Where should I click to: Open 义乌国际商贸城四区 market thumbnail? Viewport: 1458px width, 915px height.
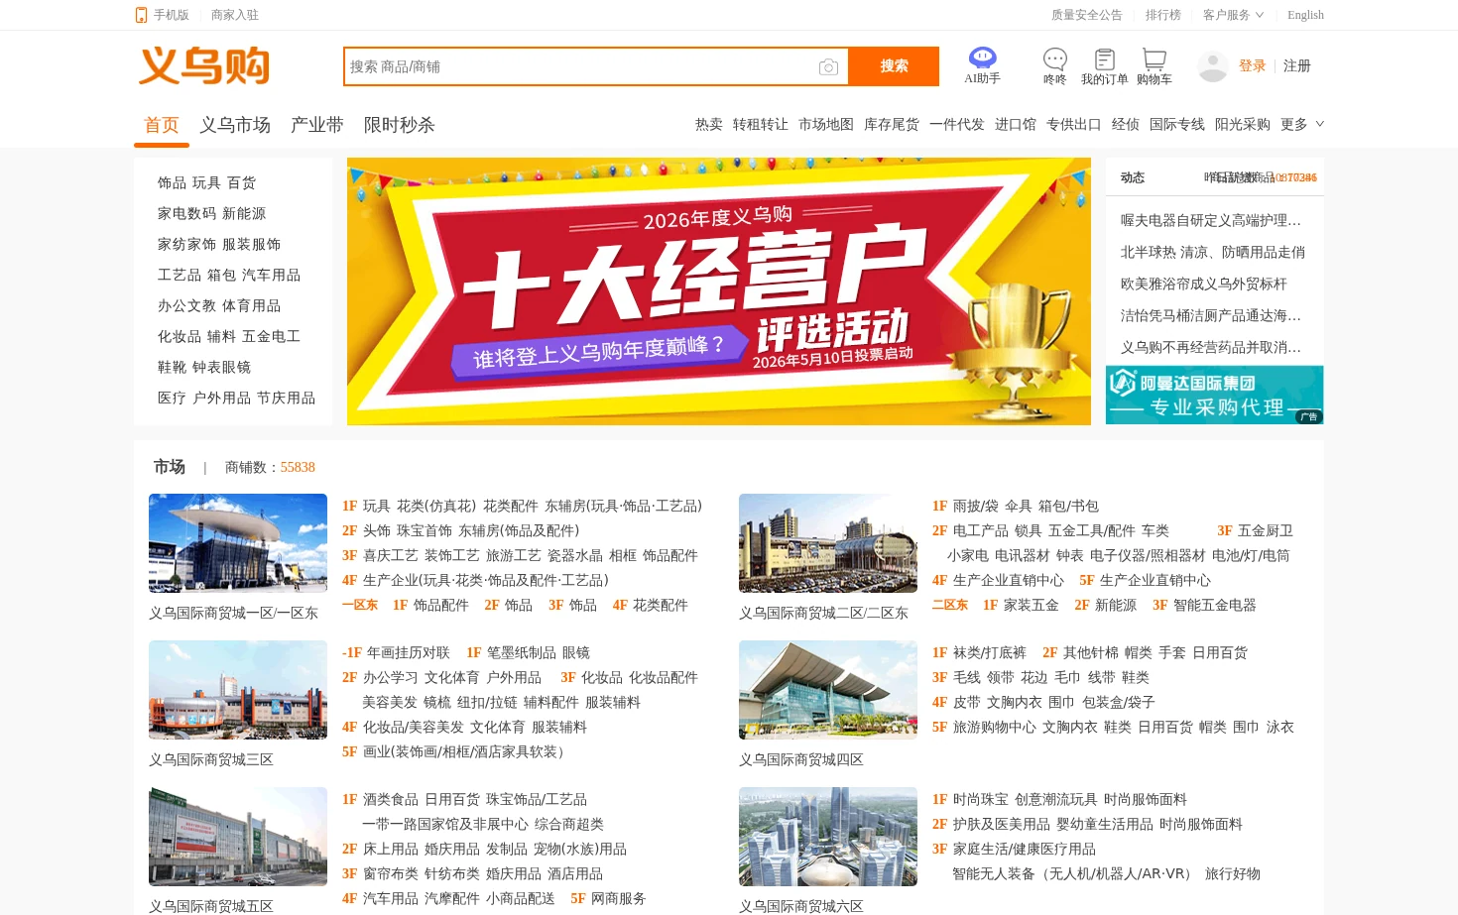(x=828, y=690)
